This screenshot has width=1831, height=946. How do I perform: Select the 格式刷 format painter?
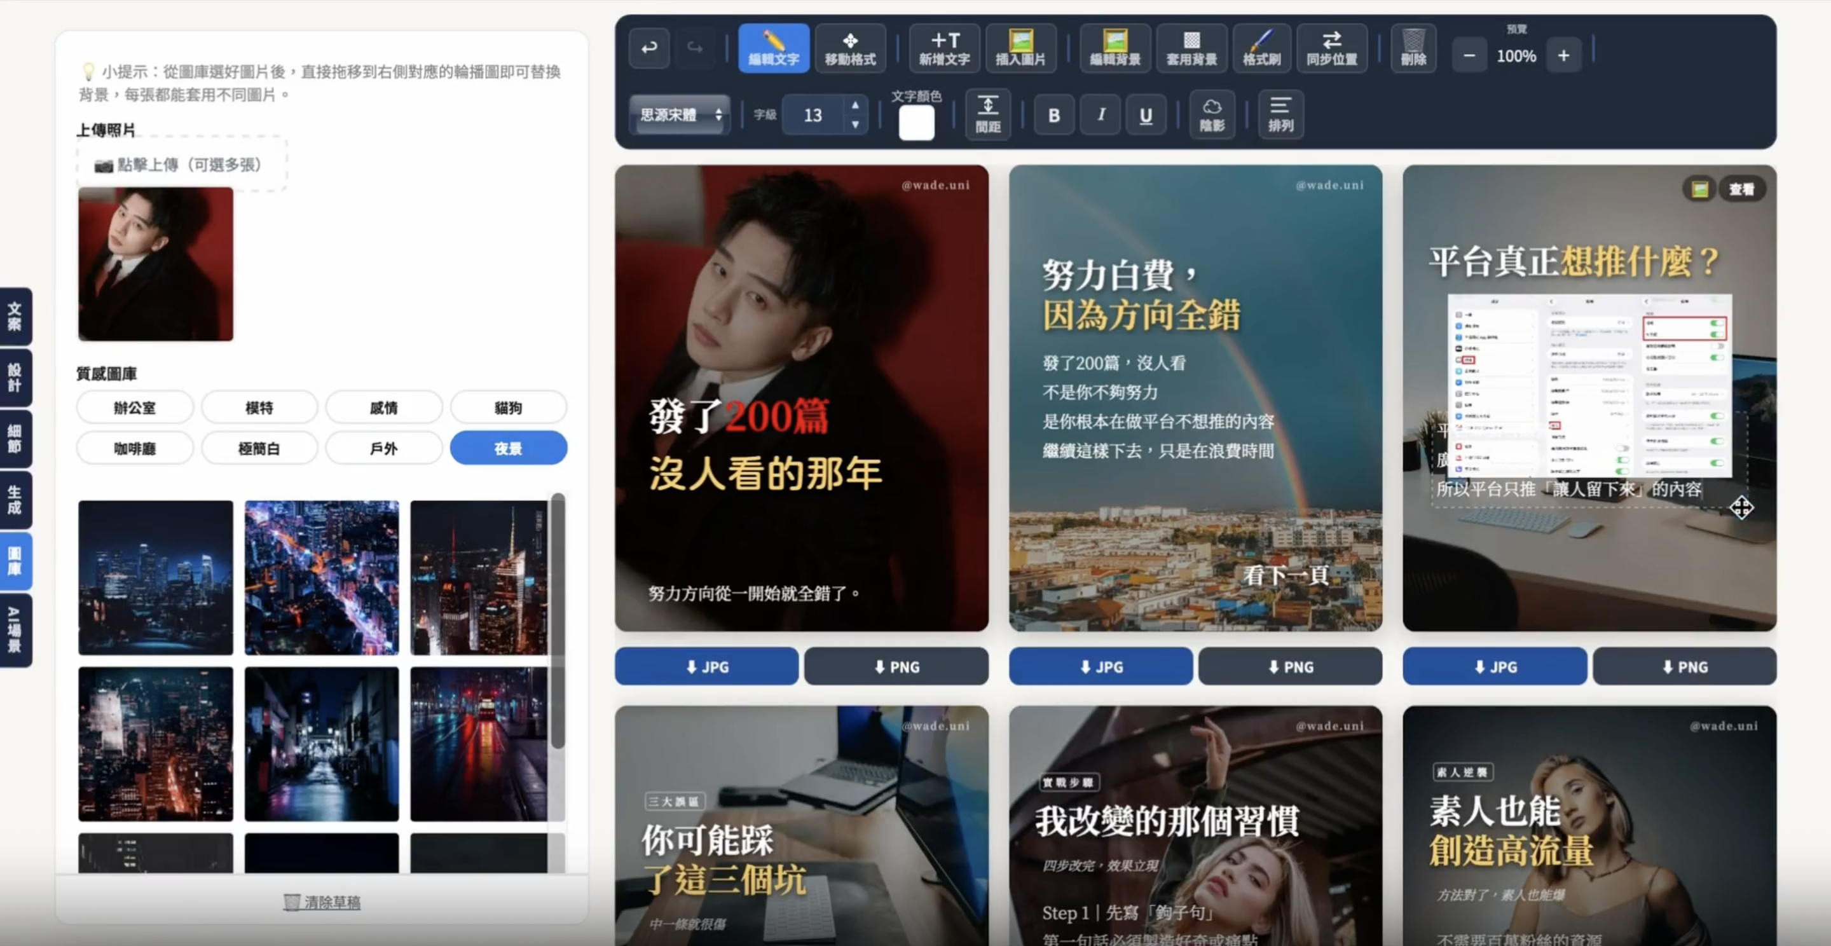[1261, 48]
